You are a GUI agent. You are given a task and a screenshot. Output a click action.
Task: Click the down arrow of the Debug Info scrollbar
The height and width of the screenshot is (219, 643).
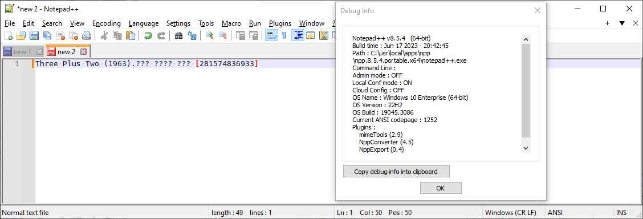click(x=526, y=148)
